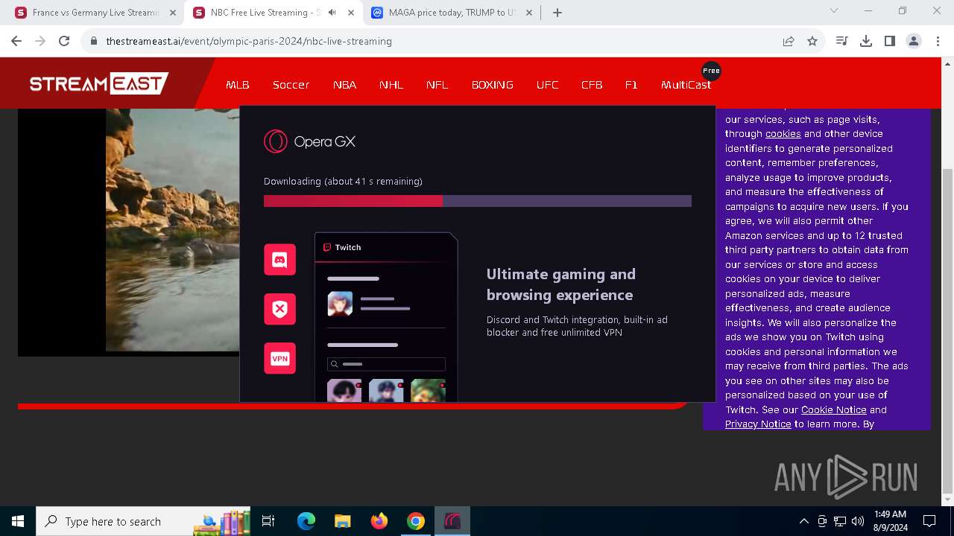Open the Chrome three-dot menu
The height and width of the screenshot is (536, 954).
coord(937,41)
